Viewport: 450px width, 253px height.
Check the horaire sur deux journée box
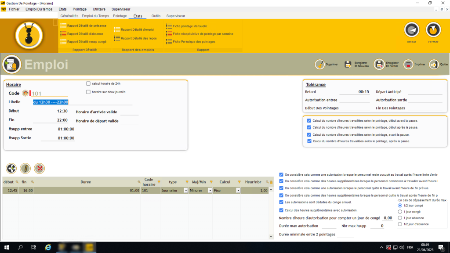point(88,92)
